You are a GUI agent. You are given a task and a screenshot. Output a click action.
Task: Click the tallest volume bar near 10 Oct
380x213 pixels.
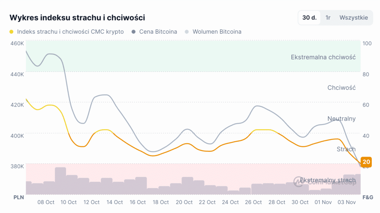click(x=60, y=181)
